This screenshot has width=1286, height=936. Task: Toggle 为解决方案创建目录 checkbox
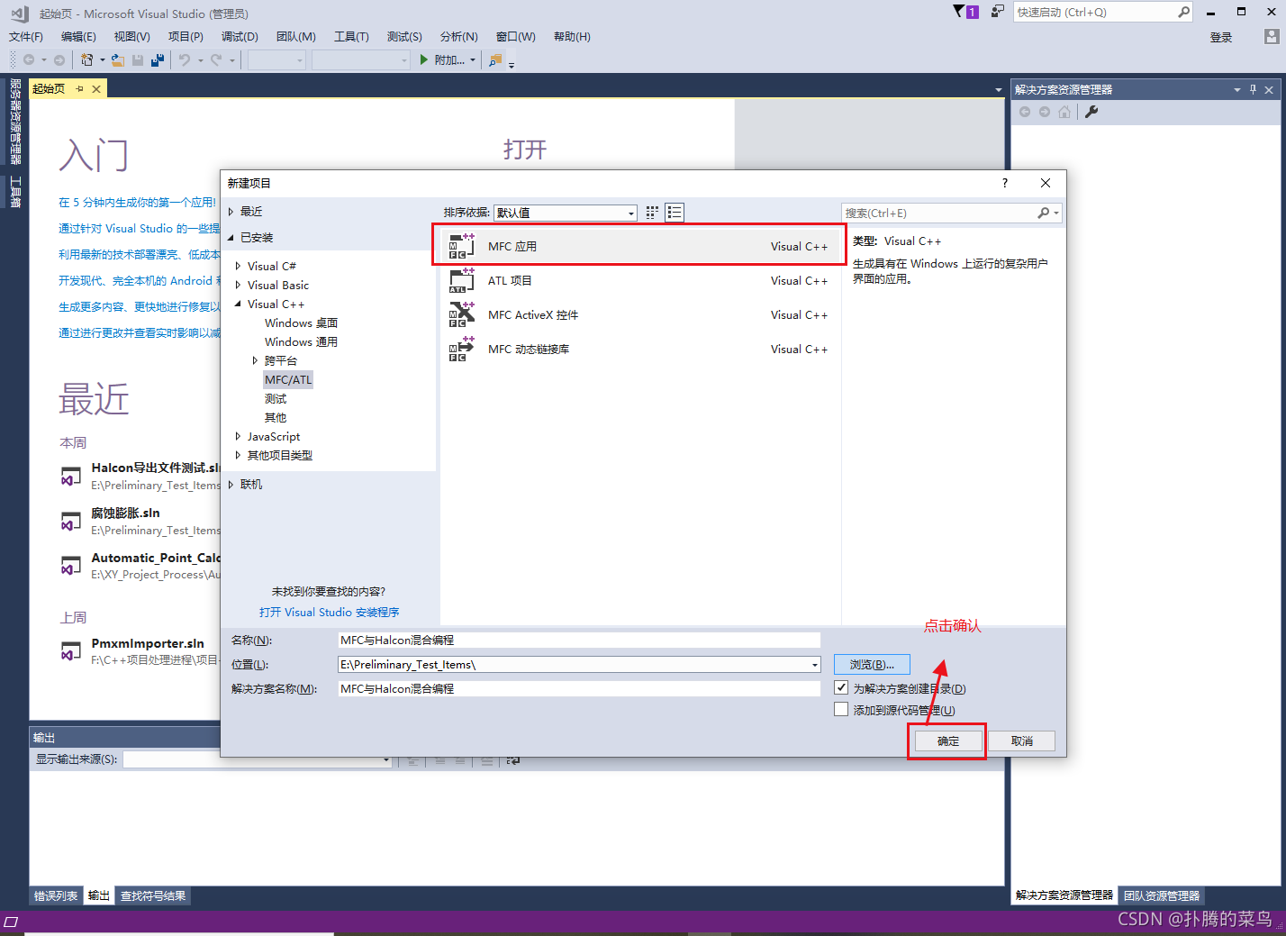[841, 687]
